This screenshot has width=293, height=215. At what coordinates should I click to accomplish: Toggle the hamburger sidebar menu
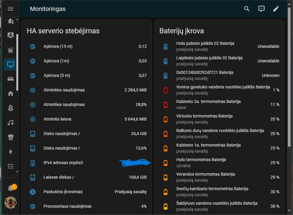click(x=11, y=9)
